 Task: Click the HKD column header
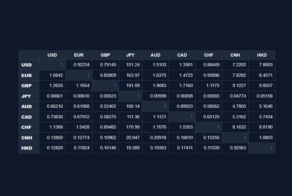pyautogui.click(x=262, y=55)
